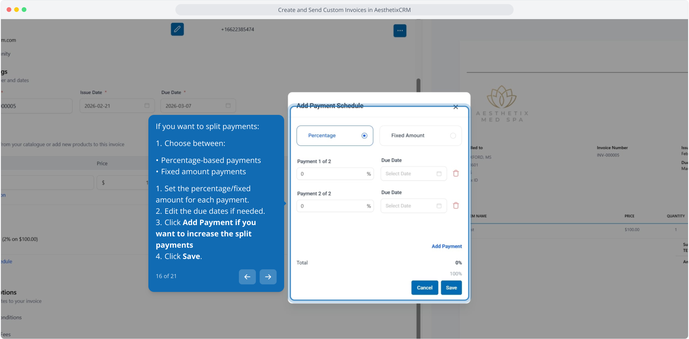Advance to next tutorial step arrow
The image size is (689, 339).
(268, 277)
